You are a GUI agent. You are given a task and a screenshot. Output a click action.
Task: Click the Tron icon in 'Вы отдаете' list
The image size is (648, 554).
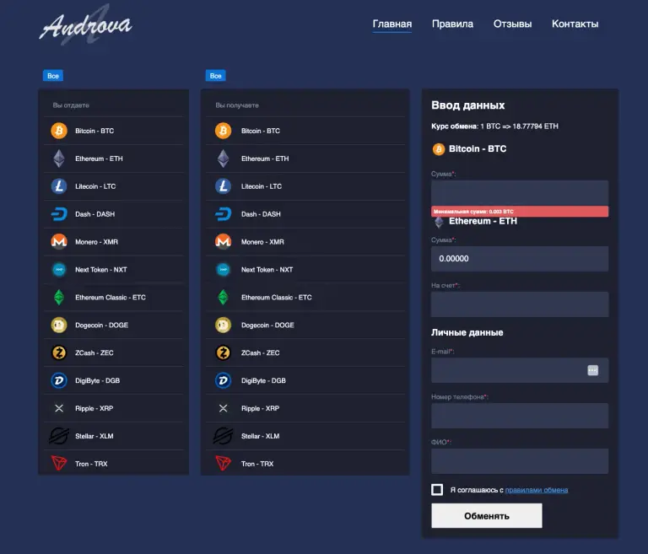tap(59, 464)
